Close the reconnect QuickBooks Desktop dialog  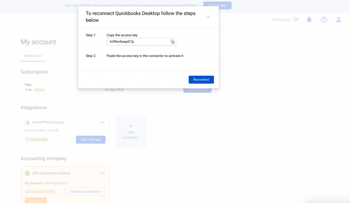(208, 17)
